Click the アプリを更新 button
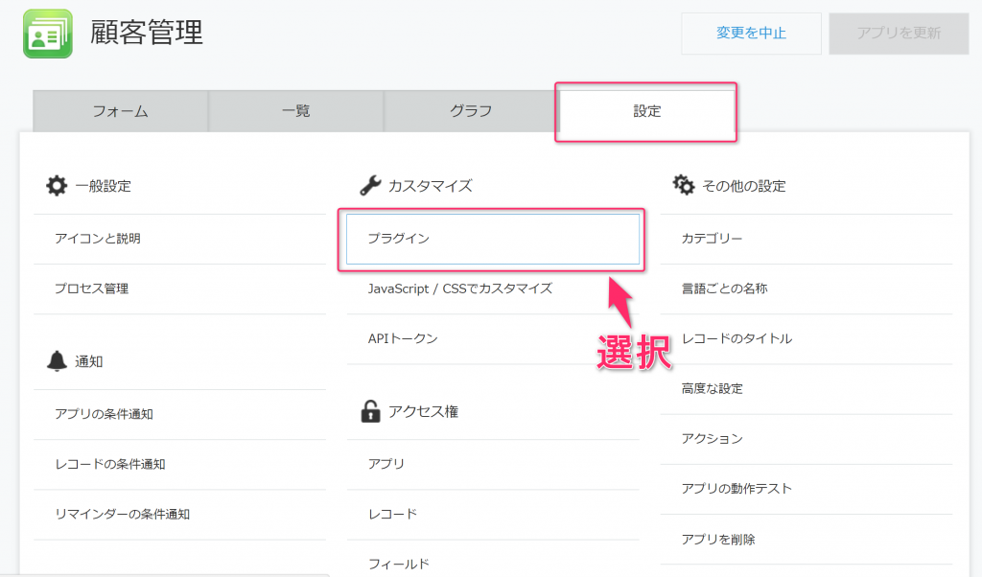 (x=899, y=34)
